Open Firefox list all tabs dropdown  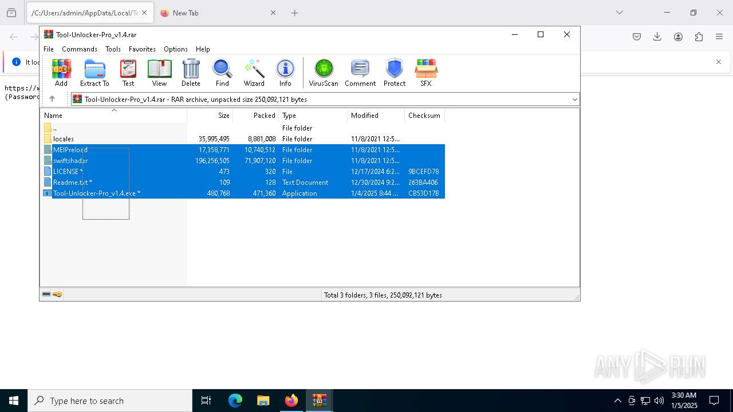click(x=619, y=13)
